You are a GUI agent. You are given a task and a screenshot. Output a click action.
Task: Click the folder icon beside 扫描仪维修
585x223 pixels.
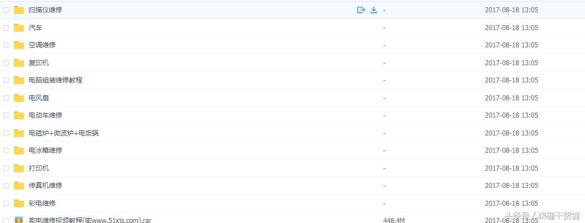pyautogui.click(x=19, y=10)
